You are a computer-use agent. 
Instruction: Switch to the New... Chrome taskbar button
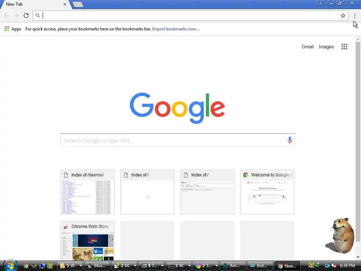pyautogui.click(x=287, y=266)
